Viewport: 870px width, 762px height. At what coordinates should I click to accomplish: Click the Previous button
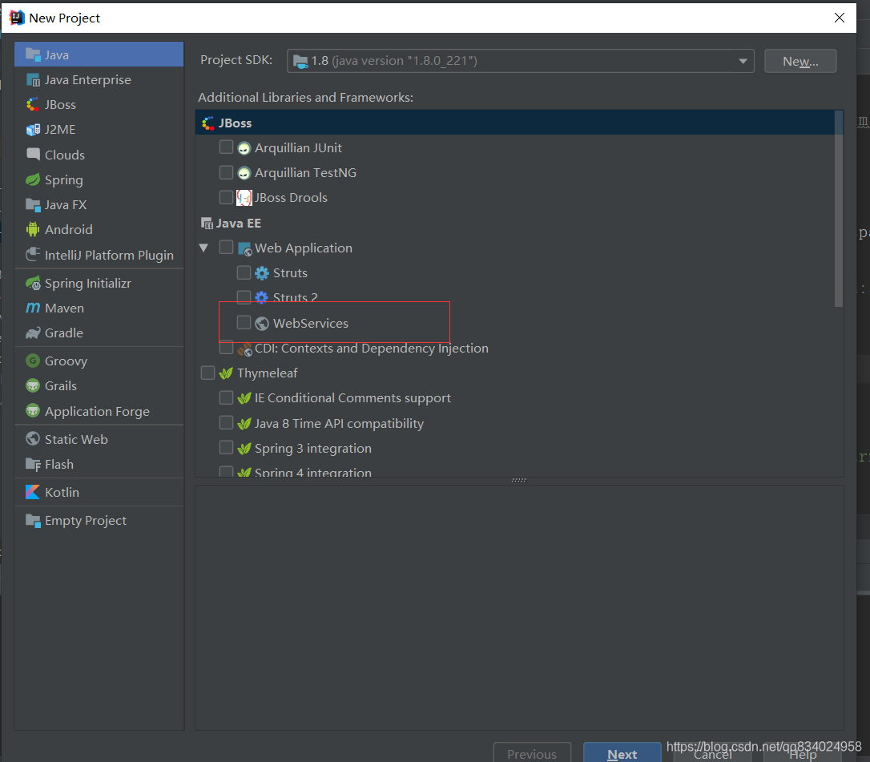(x=532, y=753)
